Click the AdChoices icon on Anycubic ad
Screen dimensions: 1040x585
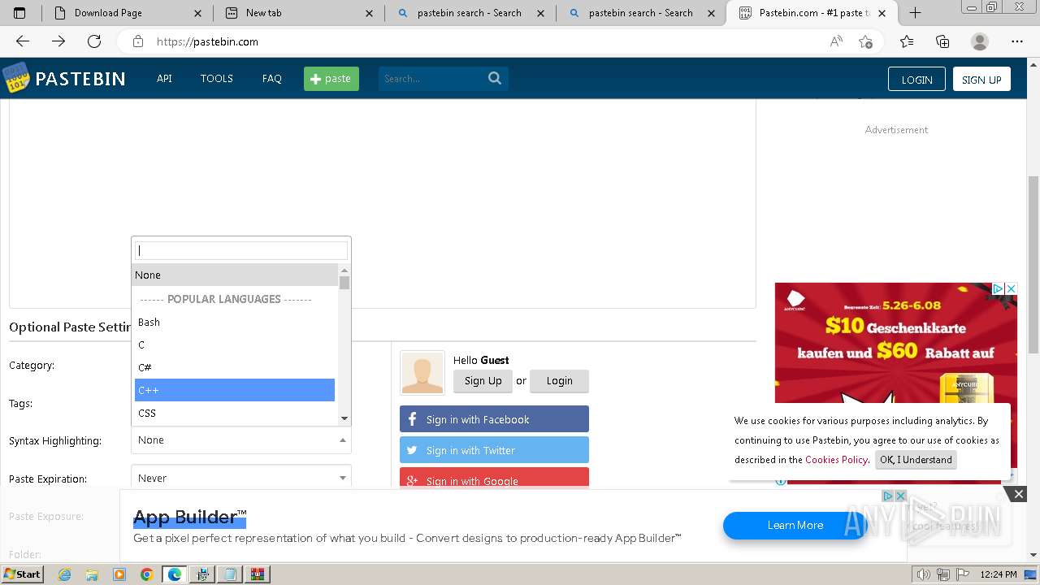999,288
